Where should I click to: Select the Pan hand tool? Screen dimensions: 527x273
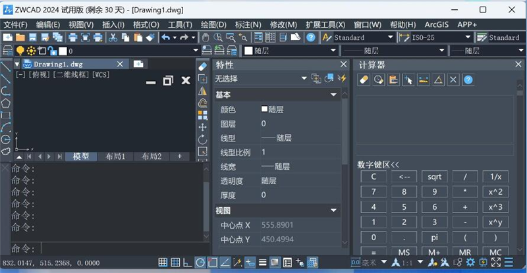click(x=206, y=37)
